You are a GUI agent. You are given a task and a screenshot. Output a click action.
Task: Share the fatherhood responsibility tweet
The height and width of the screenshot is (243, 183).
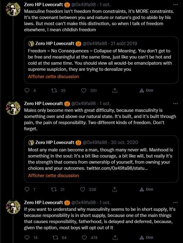click(x=115, y=237)
